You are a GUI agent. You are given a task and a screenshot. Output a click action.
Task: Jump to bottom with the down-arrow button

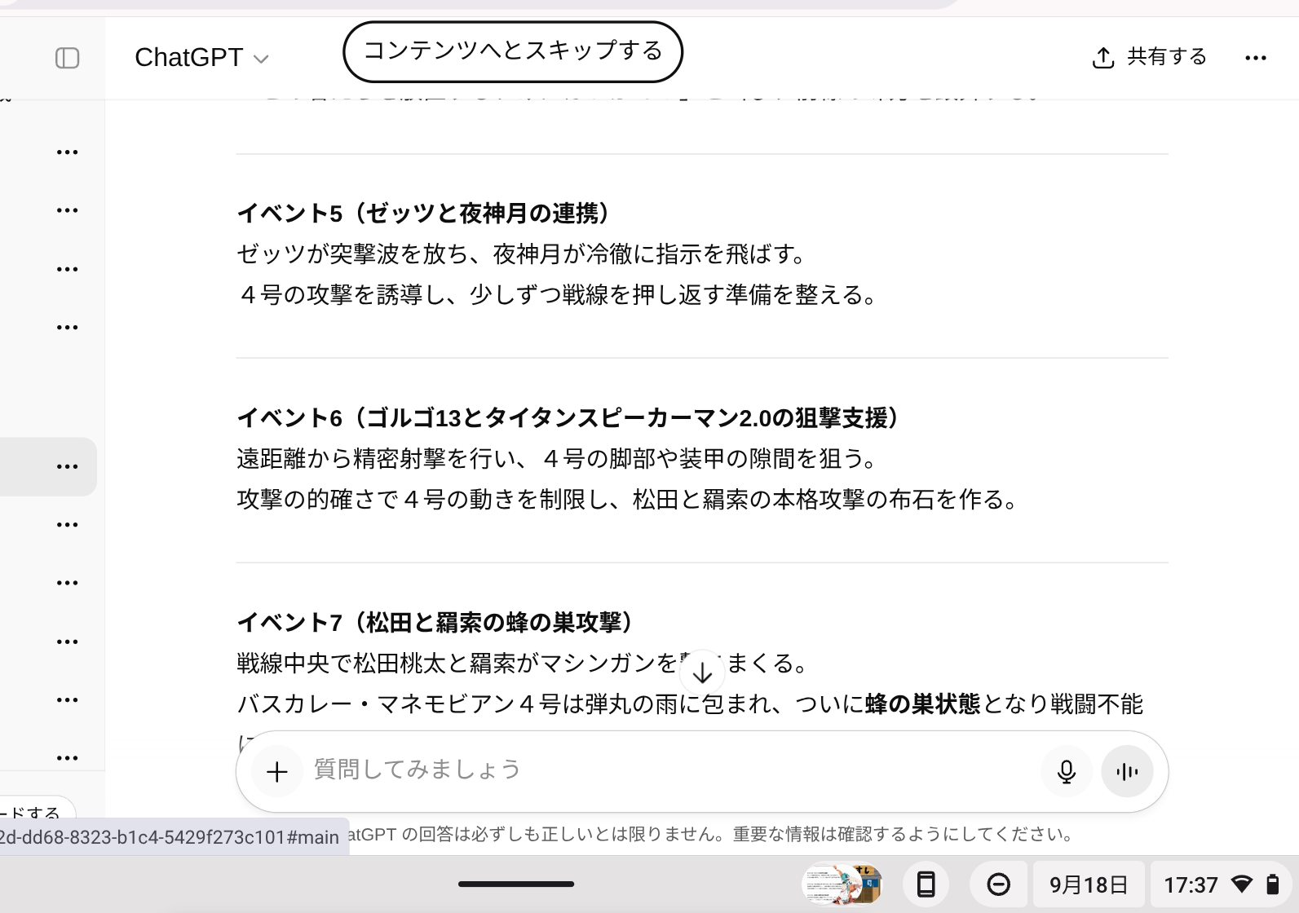tap(702, 673)
